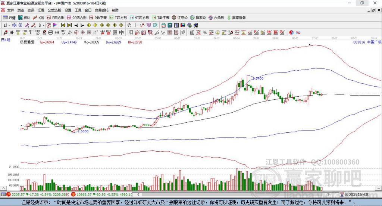This screenshot has height=206, width=382.
Task: Select the crosshair cursor tool
Action: click(x=136, y=25)
